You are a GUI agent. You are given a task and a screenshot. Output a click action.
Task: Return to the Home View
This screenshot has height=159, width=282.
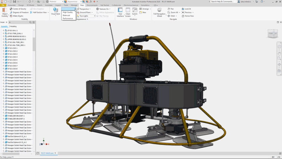(x=188, y=16)
